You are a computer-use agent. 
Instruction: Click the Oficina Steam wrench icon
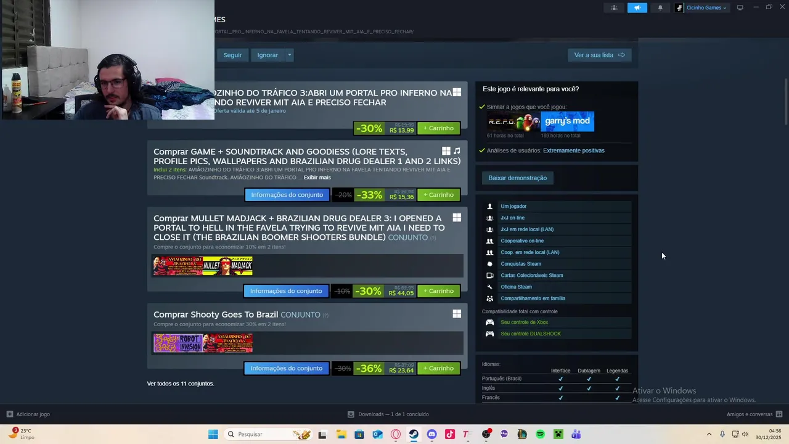490,287
